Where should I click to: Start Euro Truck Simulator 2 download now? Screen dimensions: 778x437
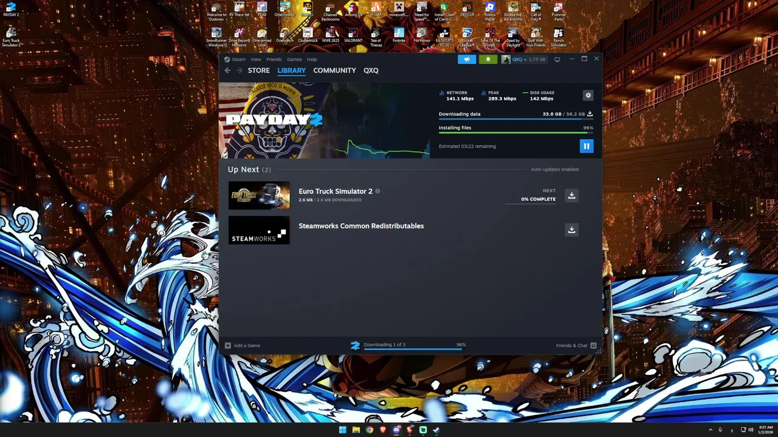click(x=571, y=195)
